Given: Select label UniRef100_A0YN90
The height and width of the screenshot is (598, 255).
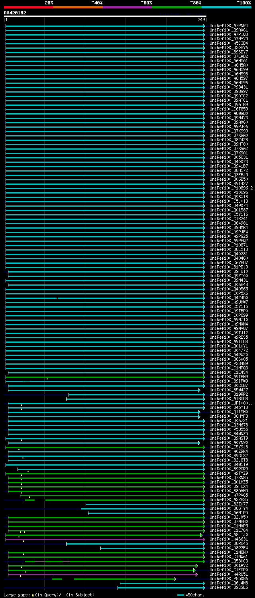Looking at the screenshot, I should pos(229,442).
